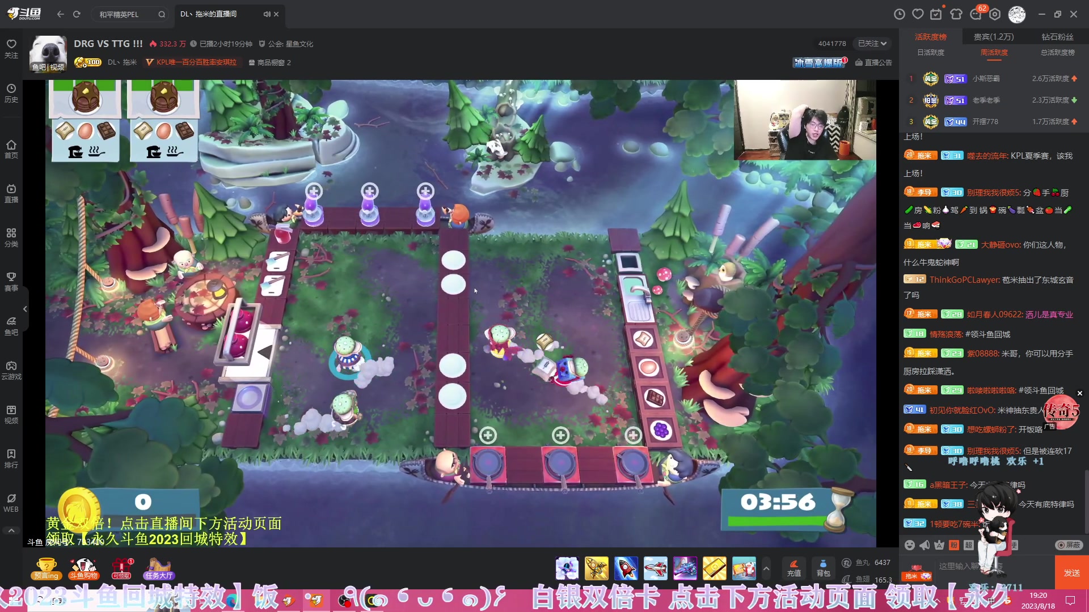Image resolution: width=1089 pixels, height=612 pixels.
Task: Send the red rocket gift
Action: click(626, 568)
